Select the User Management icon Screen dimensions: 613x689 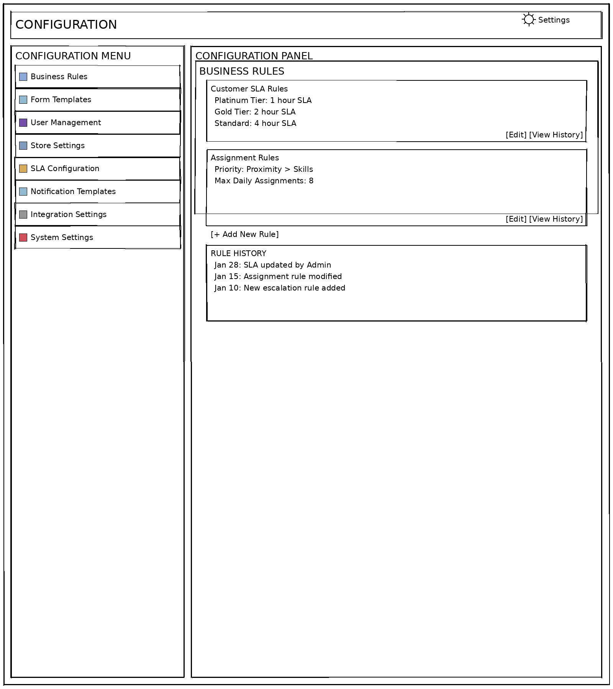23,122
